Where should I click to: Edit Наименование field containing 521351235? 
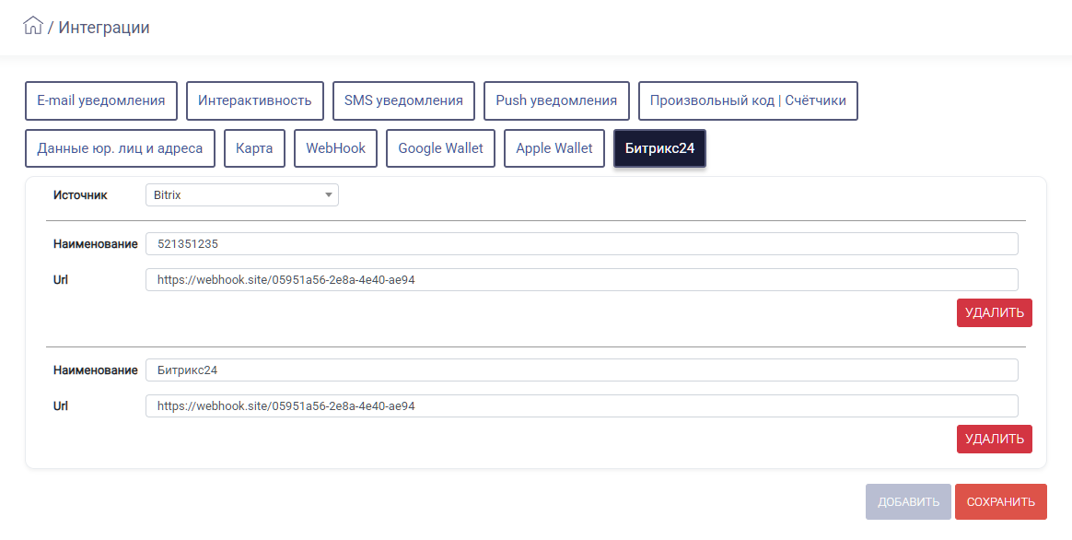pyautogui.click(x=582, y=243)
